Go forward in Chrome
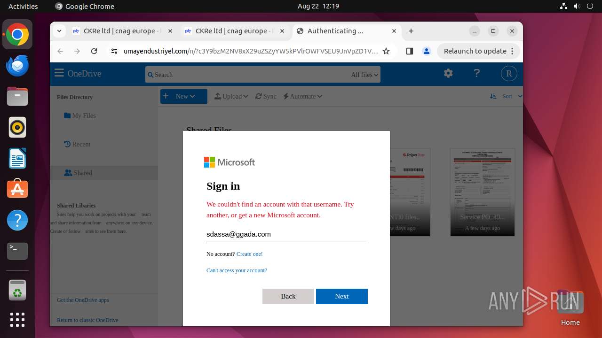 click(77, 51)
